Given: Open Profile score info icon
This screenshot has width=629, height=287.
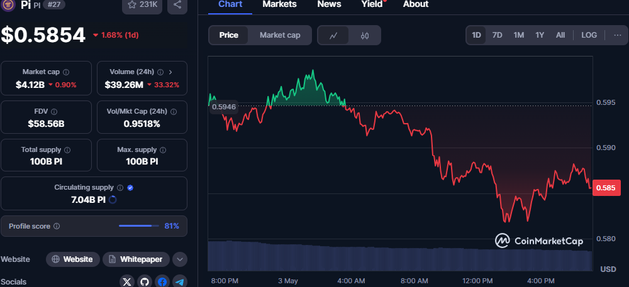Looking at the screenshot, I should pyautogui.click(x=57, y=226).
